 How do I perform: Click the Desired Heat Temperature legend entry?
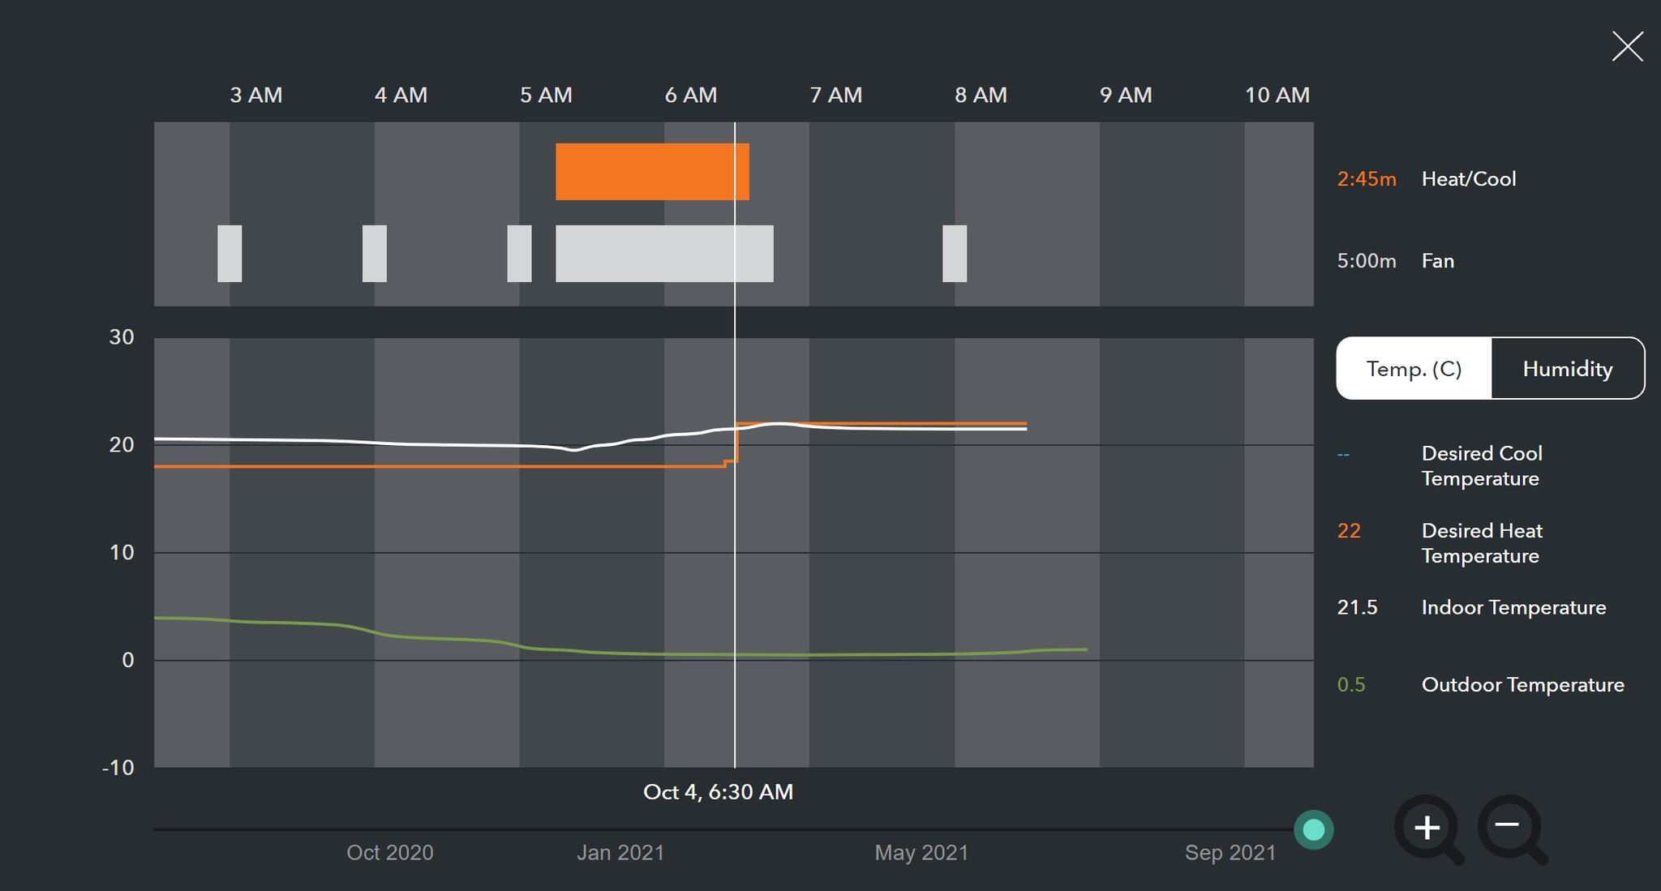click(x=1482, y=543)
